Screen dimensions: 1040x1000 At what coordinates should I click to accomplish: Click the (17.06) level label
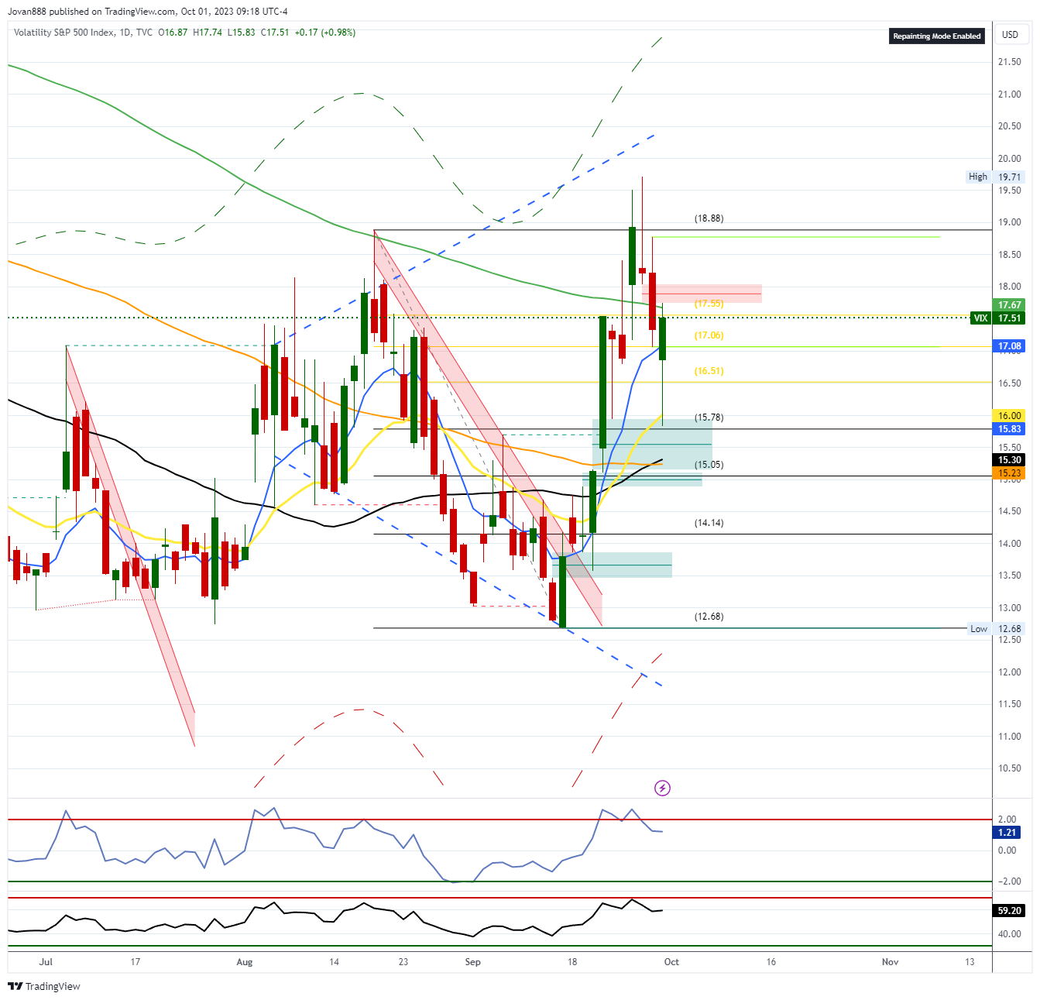coord(709,335)
